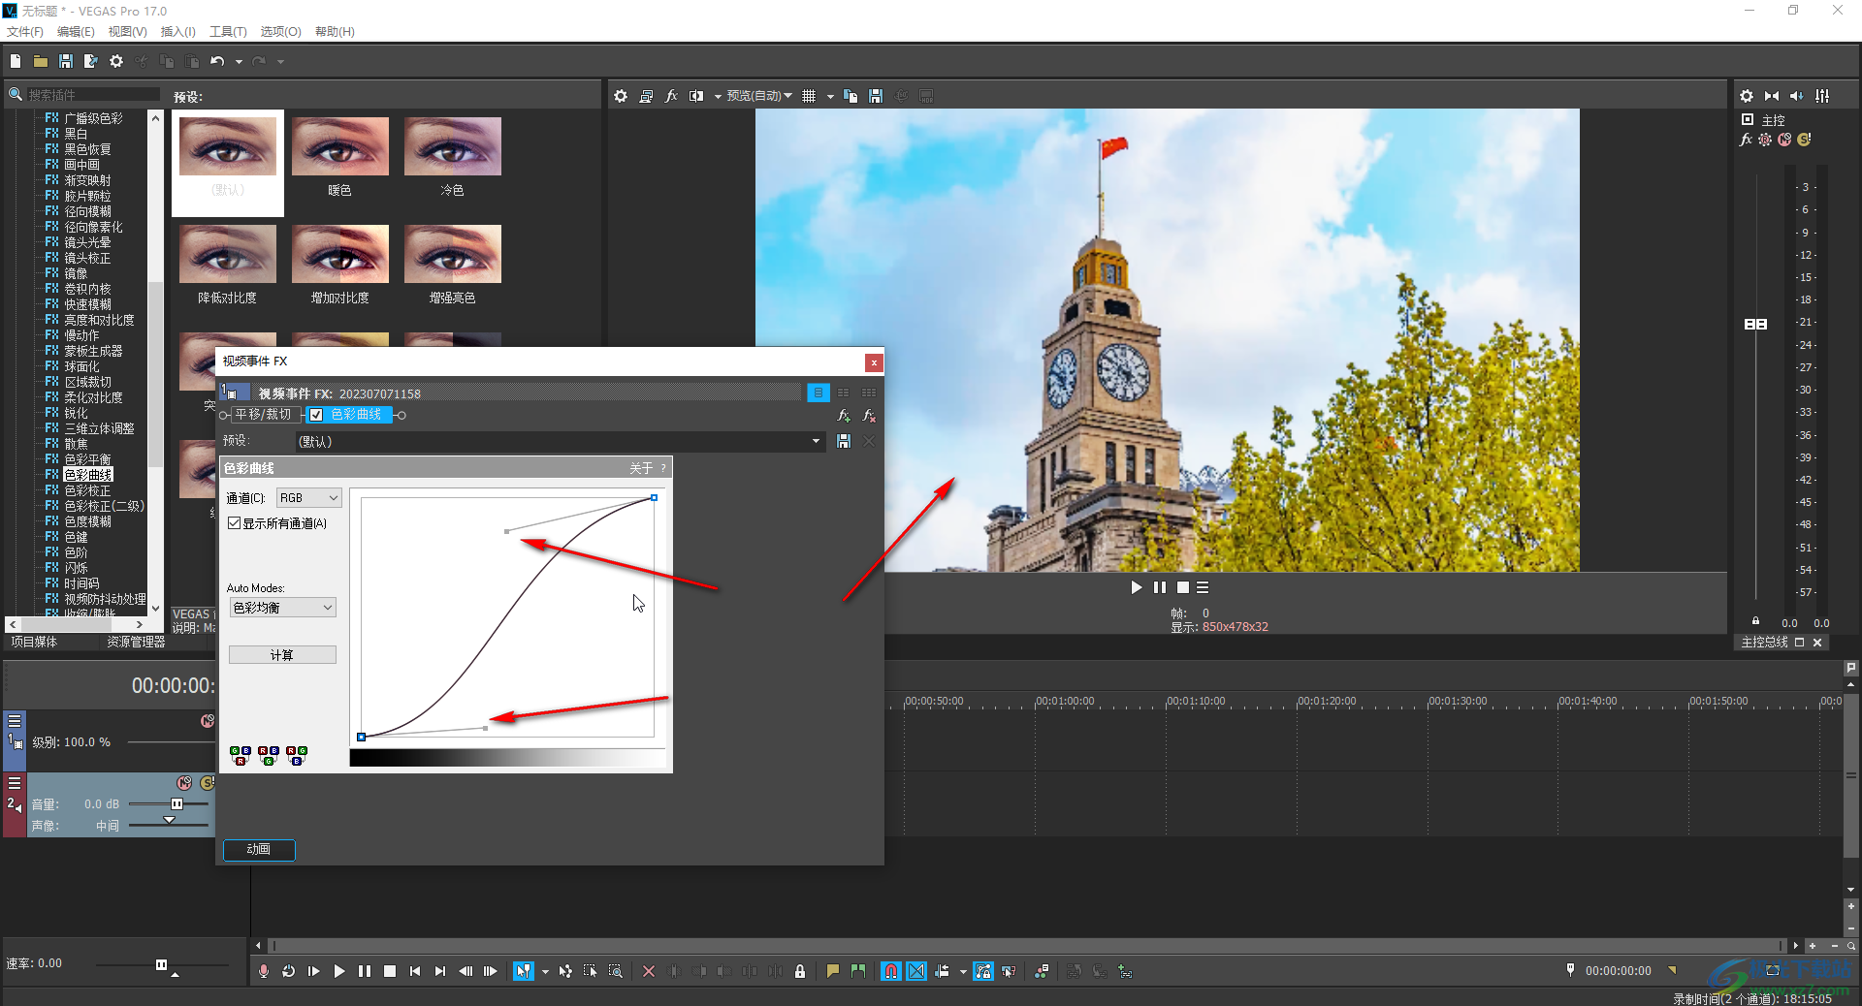This screenshot has height=1006, width=1862.
Task: Open the Auto Modes 色彩均衡 dropdown
Action: coord(282,608)
